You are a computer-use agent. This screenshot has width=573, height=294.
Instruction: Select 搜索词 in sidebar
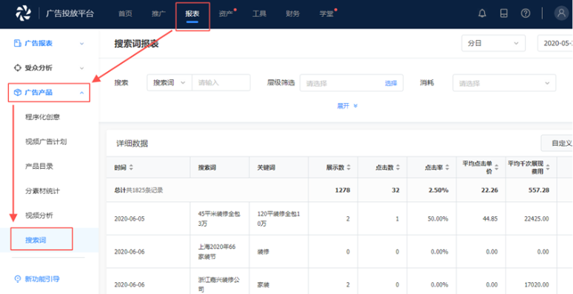(x=36, y=240)
